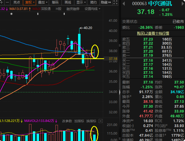185x141 pixels.
Task: Click 内盘 value 49.40万
Action: [x=177, y=116]
